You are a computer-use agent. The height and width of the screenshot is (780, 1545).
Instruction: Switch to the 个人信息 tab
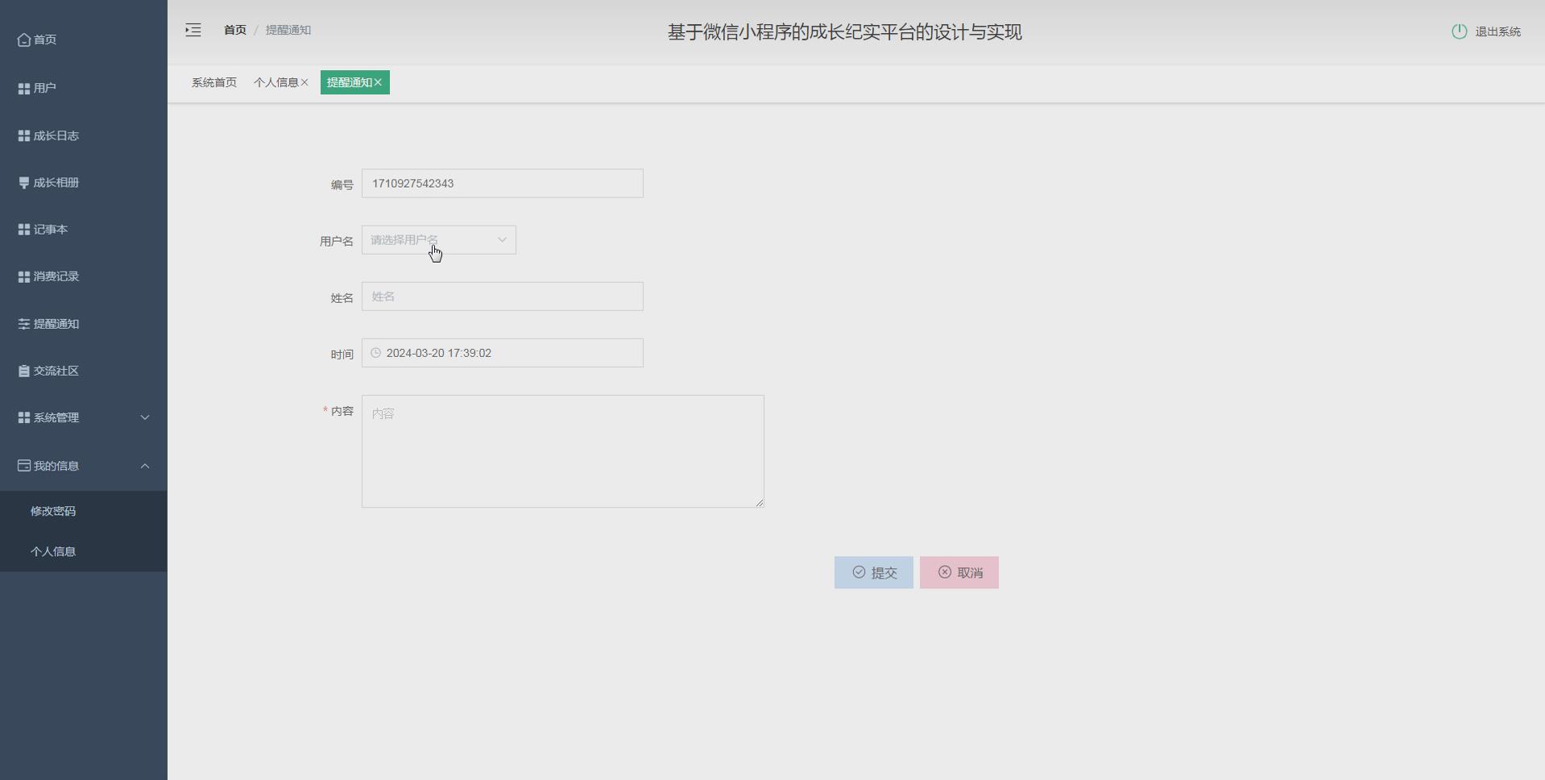[277, 81]
